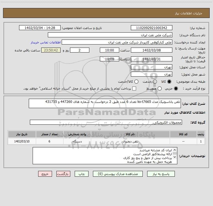Click the row number 1 cell
This screenshot has width=213, height=206.
tap(201, 141)
